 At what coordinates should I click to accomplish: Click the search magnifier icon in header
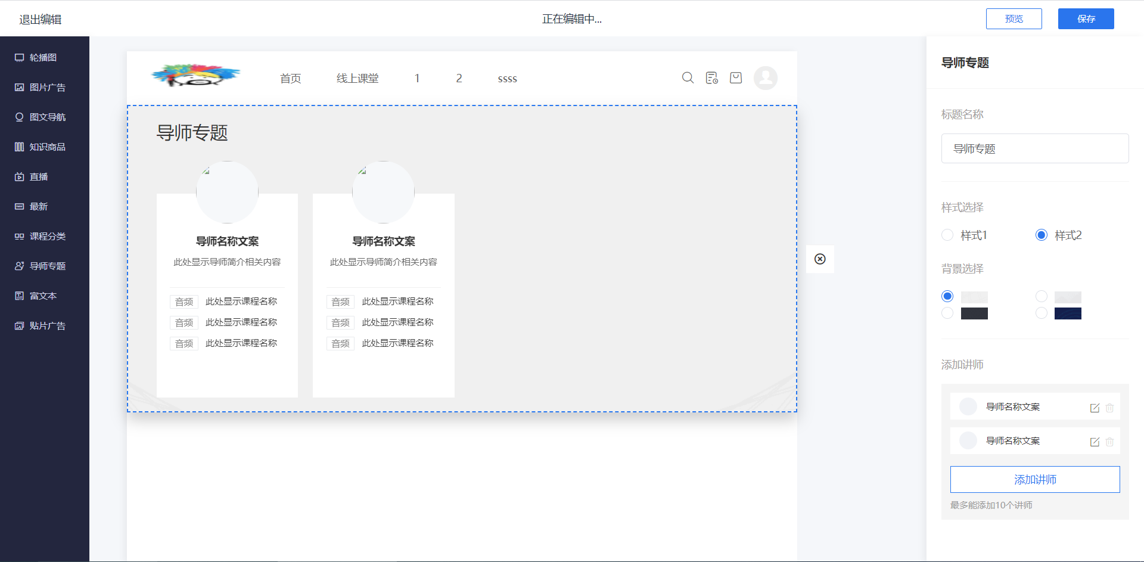pos(688,78)
